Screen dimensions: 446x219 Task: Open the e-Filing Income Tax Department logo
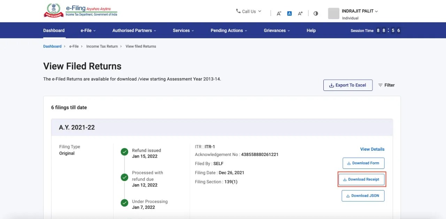(x=80, y=10)
